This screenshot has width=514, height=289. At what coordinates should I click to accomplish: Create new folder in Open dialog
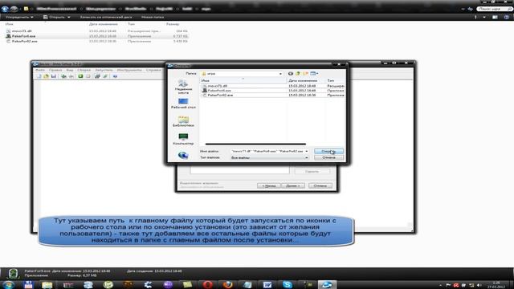(305, 74)
